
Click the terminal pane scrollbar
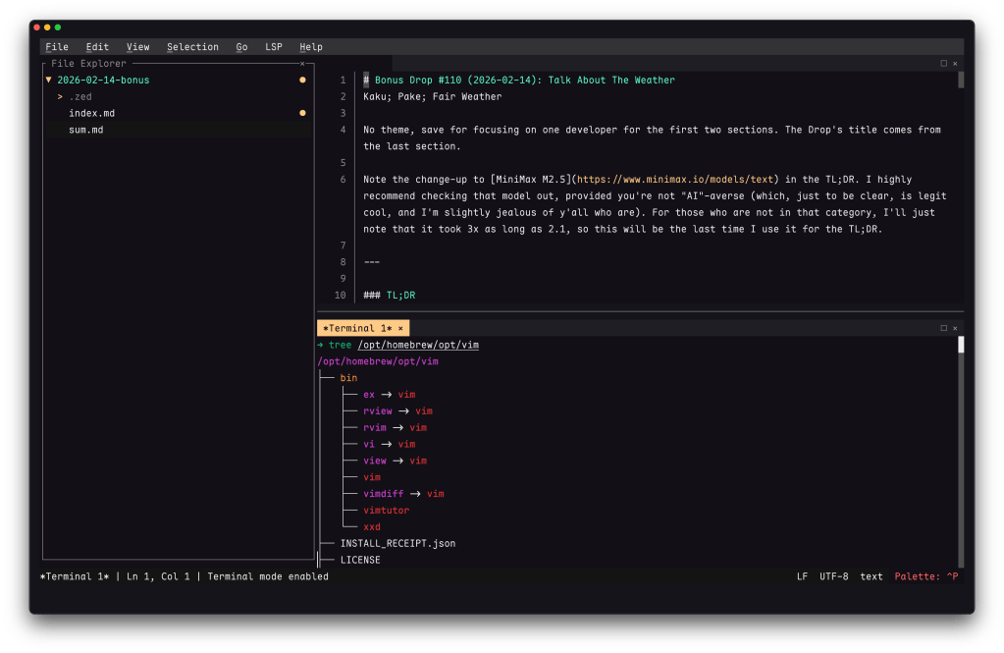pos(961,452)
